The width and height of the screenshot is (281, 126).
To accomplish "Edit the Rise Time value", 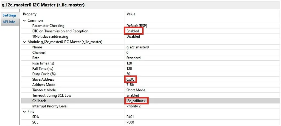I will (129, 63).
